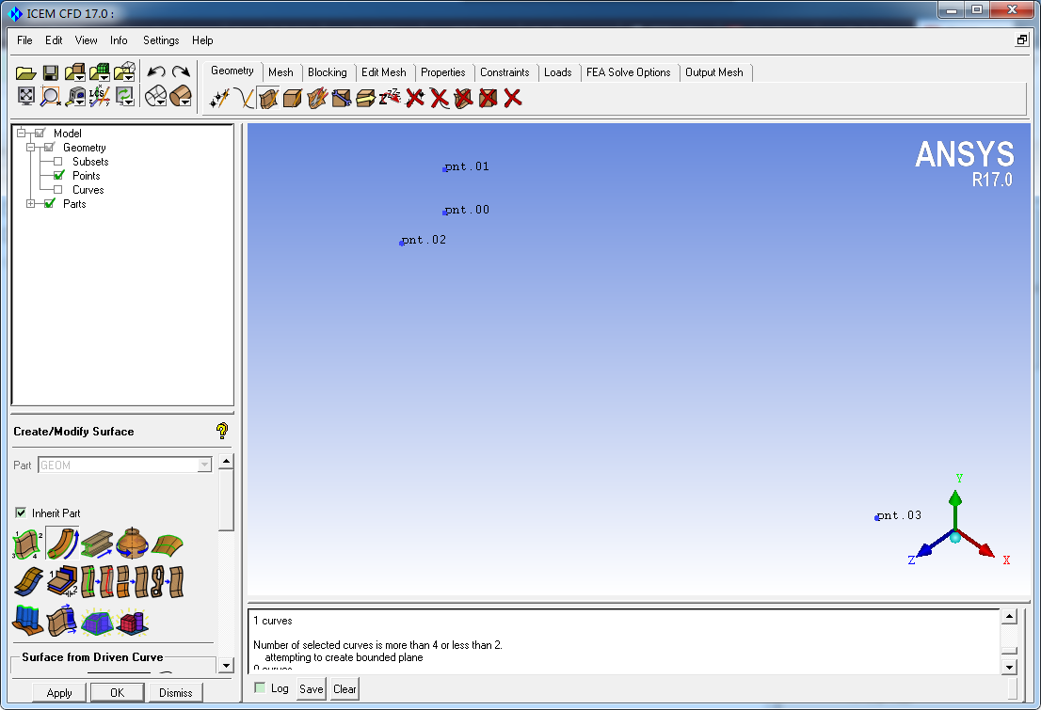Enable the Log checkbox
The width and height of the screenshot is (1041, 710).
[260, 688]
